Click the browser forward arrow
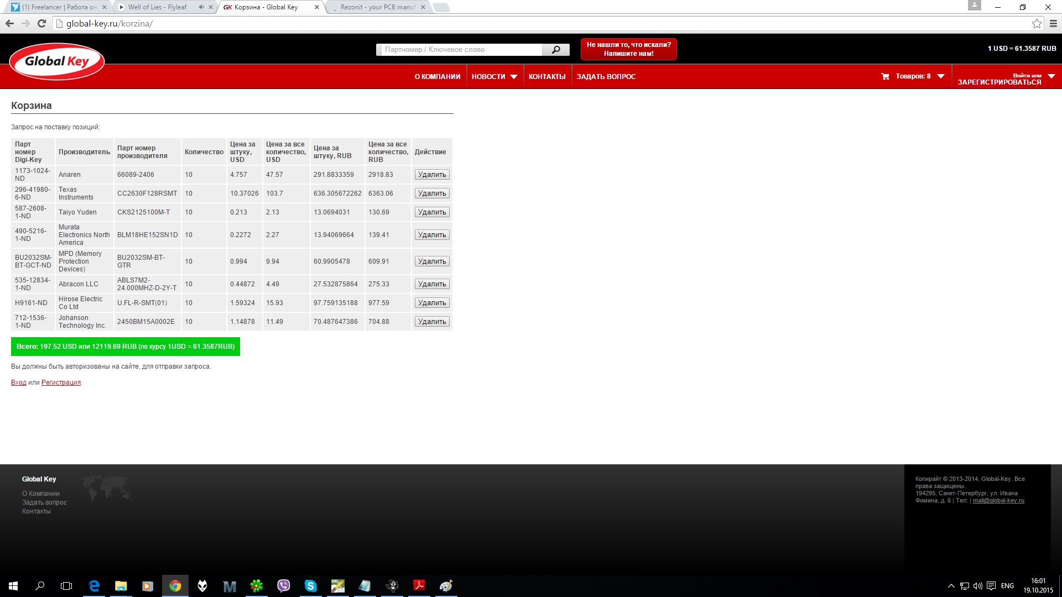This screenshot has height=597, width=1062. (25, 23)
